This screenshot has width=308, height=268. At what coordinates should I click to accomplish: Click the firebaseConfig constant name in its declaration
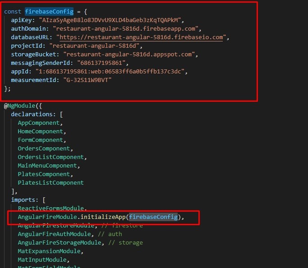click(x=49, y=11)
